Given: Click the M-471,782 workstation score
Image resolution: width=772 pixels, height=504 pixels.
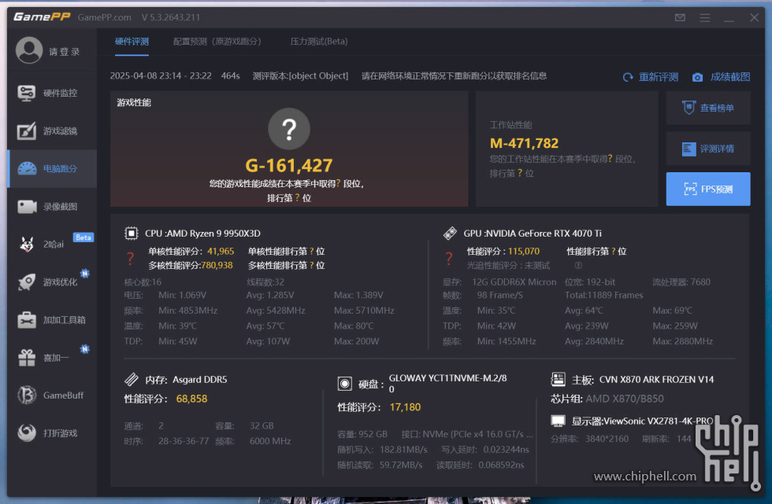Looking at the screenshot, I should [x=525, y=143].
